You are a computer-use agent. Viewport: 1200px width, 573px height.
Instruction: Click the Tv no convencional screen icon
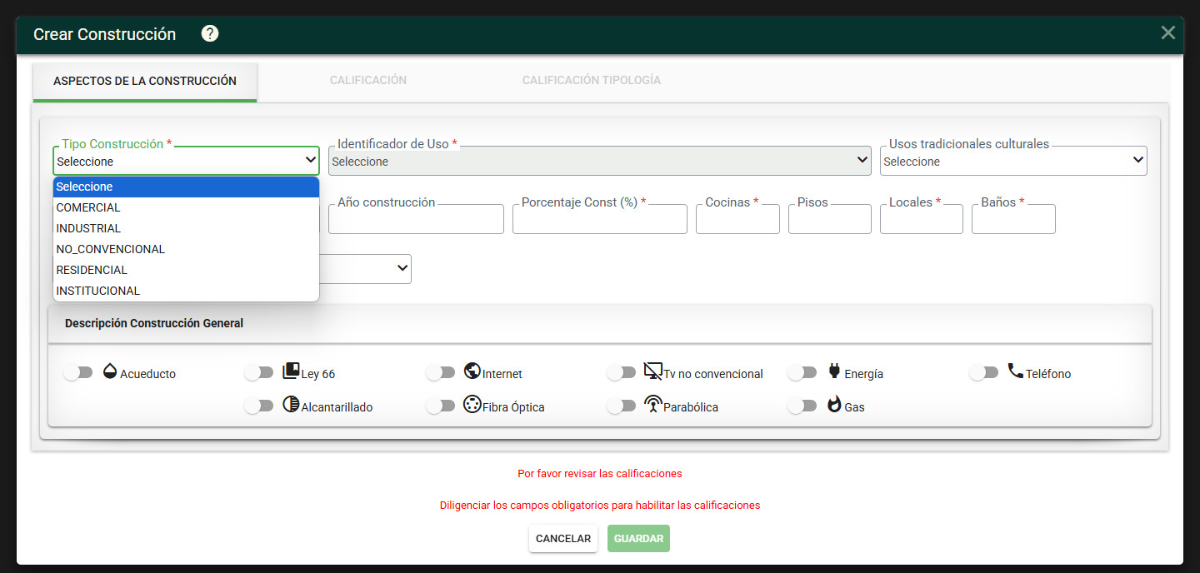tap(653, 371)
